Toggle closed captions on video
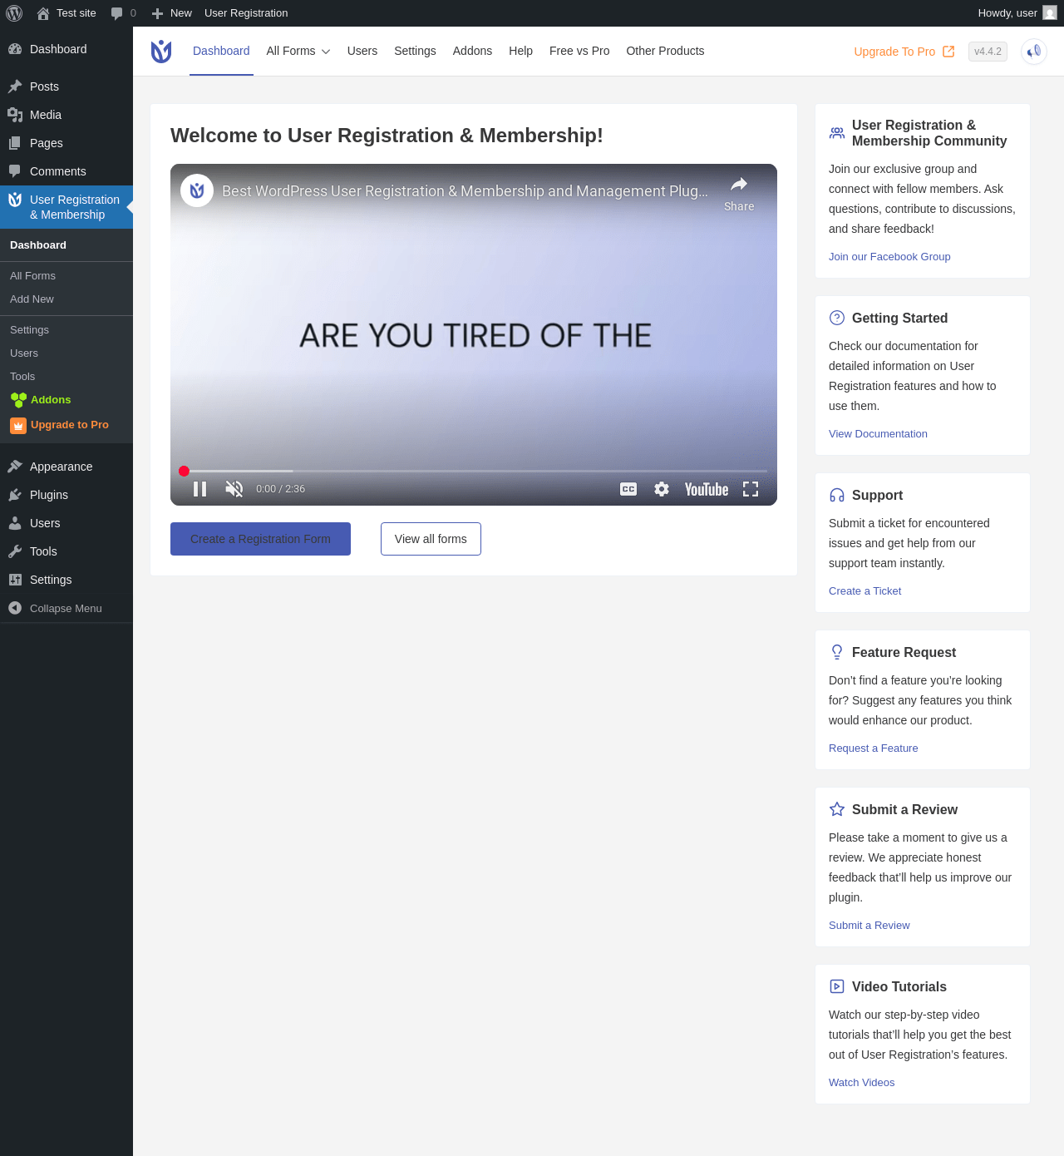The image size is (1064, 1156). click(x=628, y=489)
